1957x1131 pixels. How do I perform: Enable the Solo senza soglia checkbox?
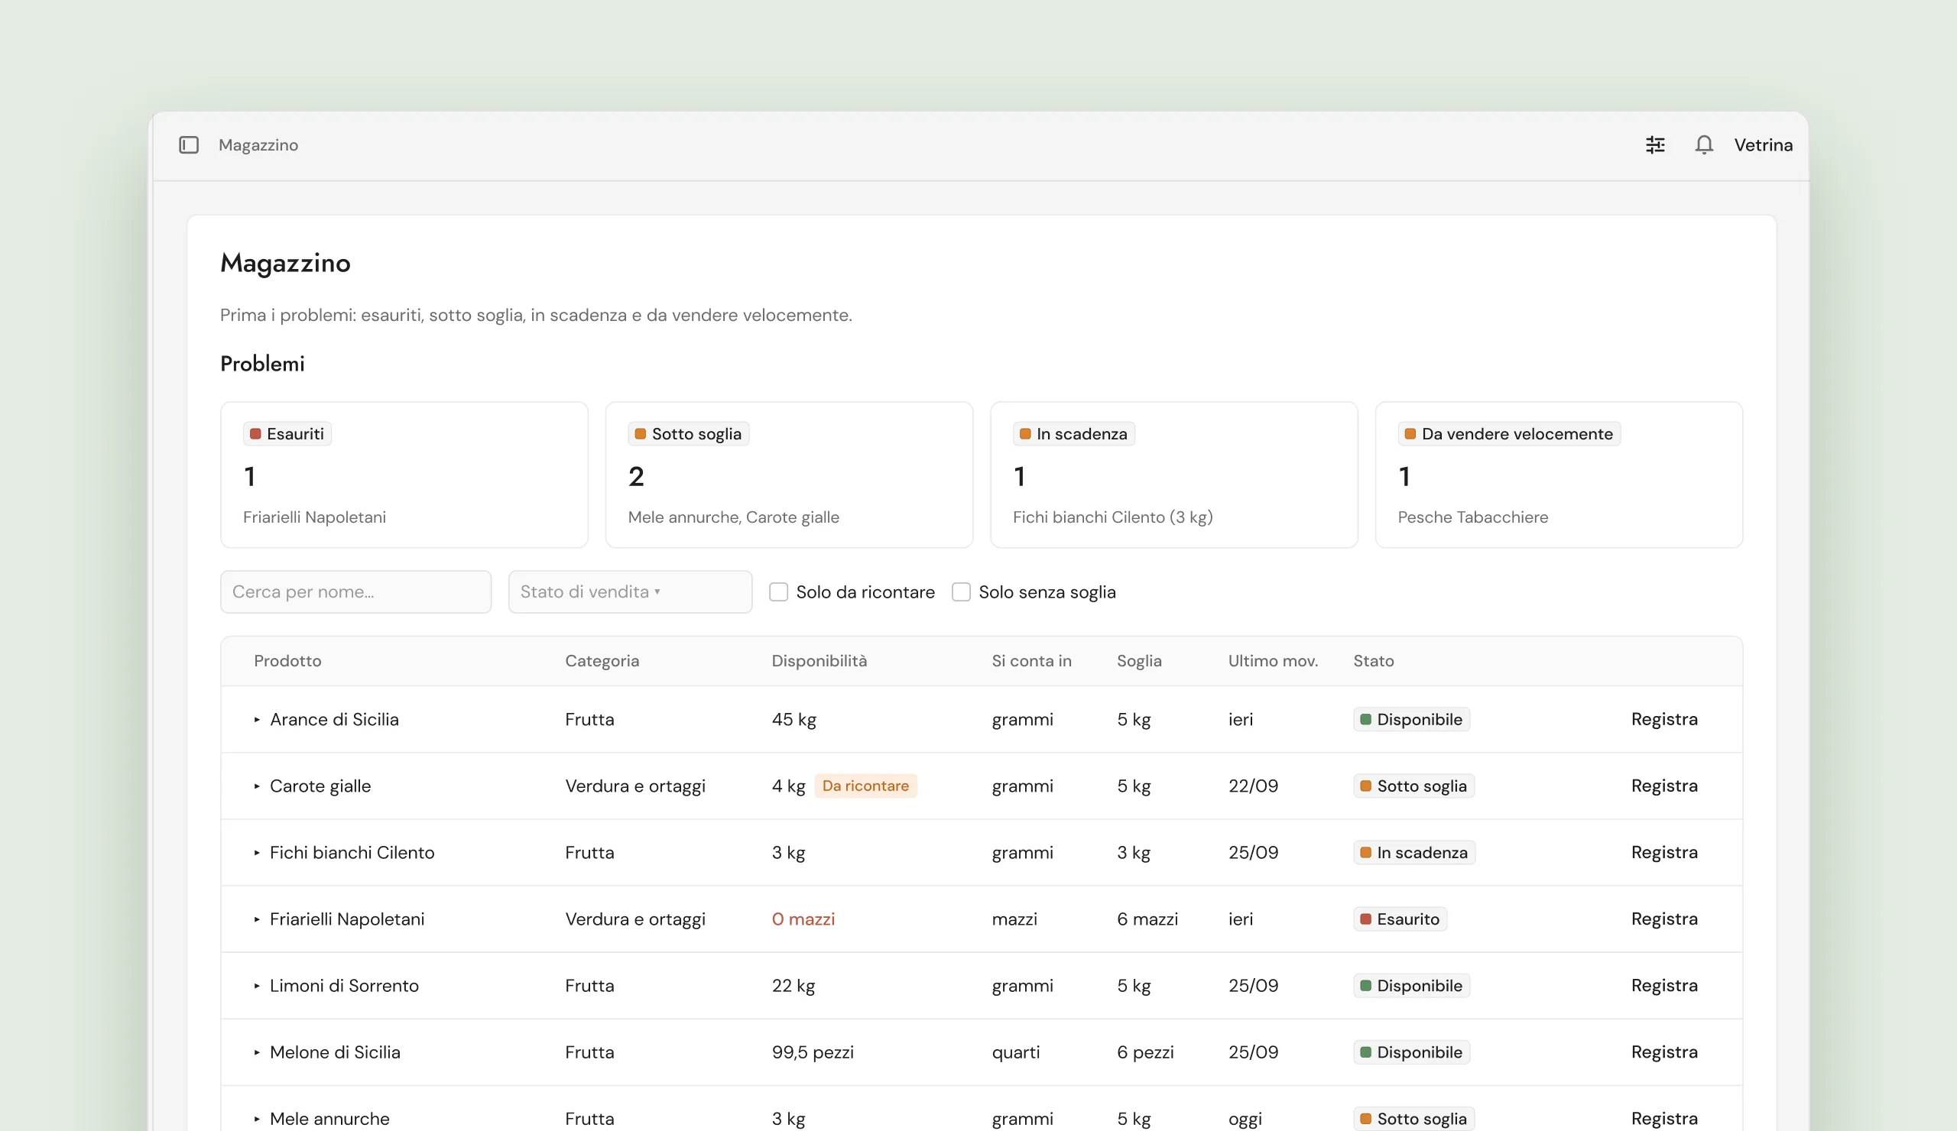pyautogui.click(x=961, y=592)
